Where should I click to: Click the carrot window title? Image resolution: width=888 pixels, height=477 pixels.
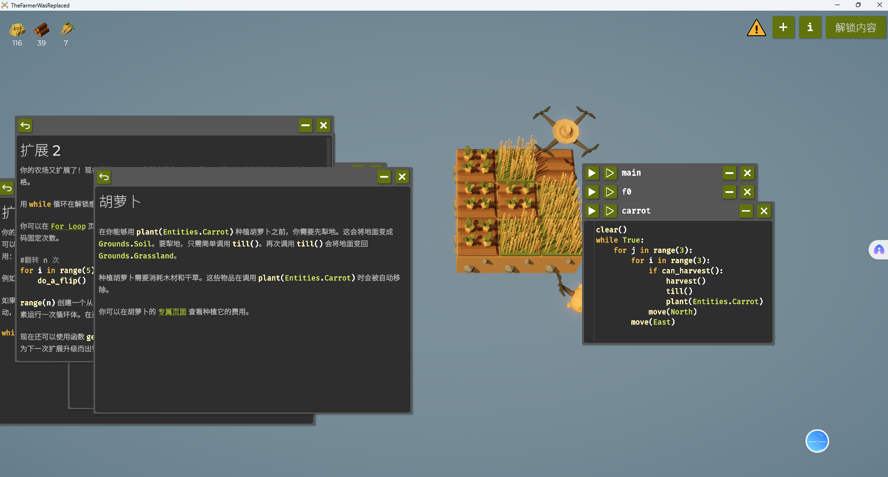[636, 211]
